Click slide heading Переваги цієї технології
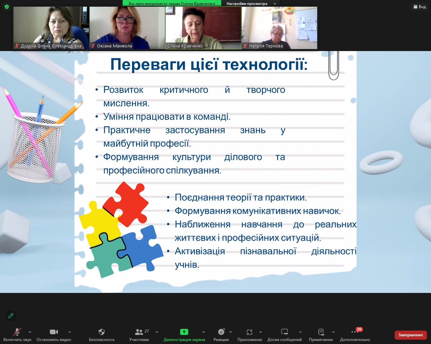 click(209, 64)
